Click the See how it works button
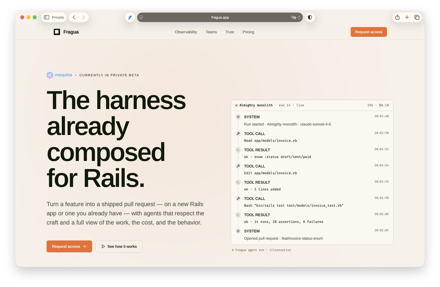This screenshot has width=440, height=287. click(119, 246)
